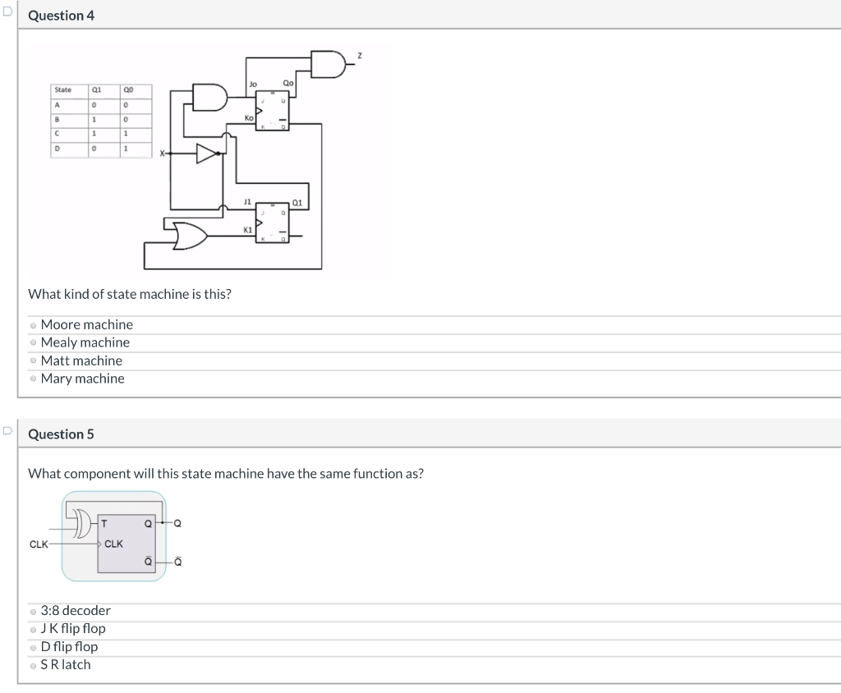Click the T flip flop in Question 5 diagram

click(x=125, y=544)
